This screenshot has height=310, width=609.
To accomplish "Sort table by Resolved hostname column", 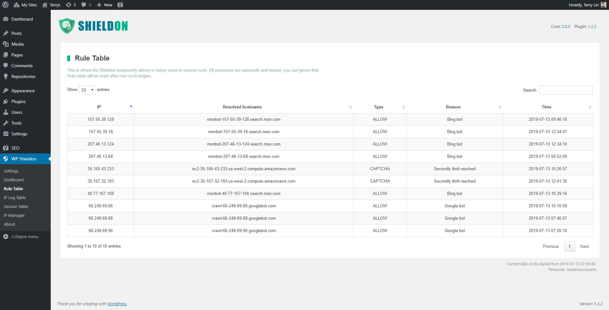I will 242,107.
